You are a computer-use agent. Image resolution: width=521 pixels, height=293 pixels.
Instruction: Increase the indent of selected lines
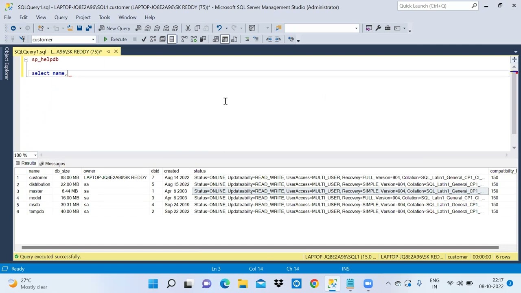278,39
